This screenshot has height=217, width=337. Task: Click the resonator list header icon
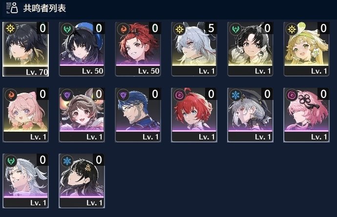point(12,8)
